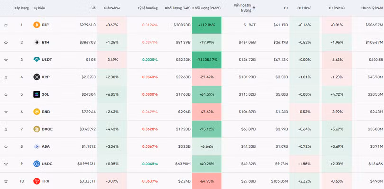Click the Ethereum (ETH) coin icon

click(x=37, y=42)
